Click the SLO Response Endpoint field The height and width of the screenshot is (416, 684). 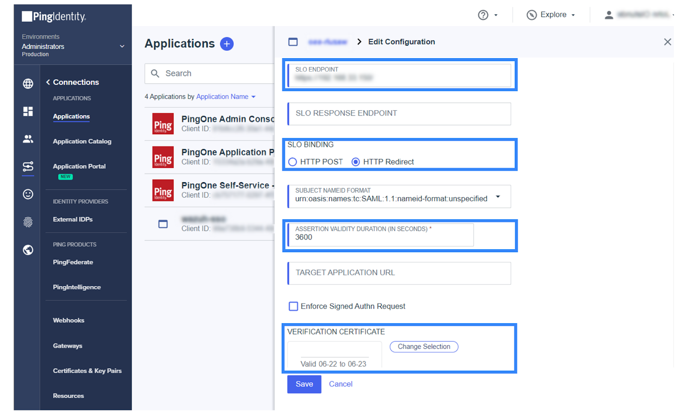[x=399, y=114]
